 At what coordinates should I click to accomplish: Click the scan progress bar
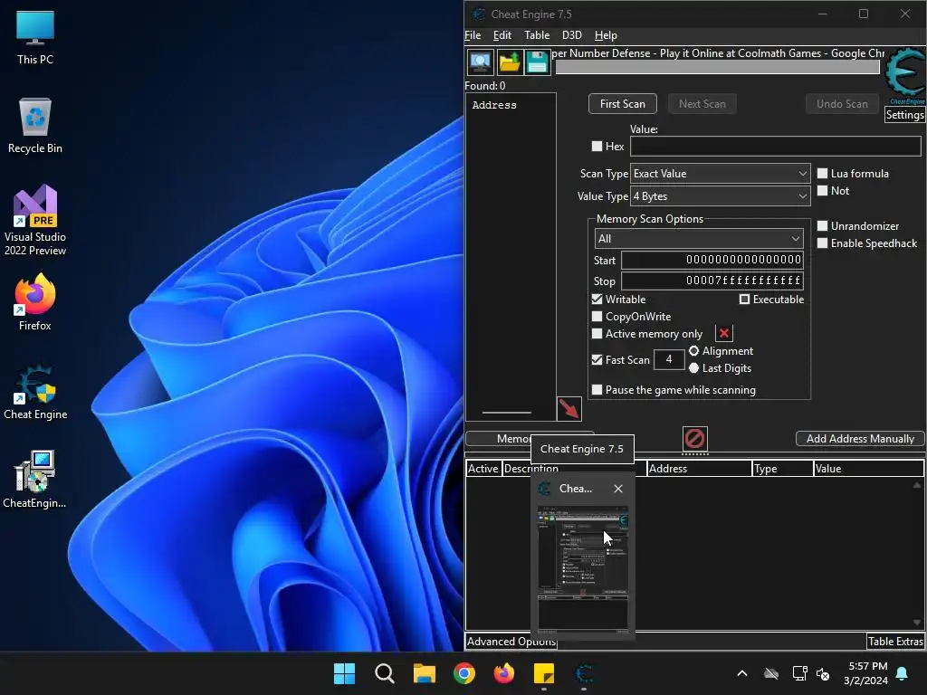717,67
